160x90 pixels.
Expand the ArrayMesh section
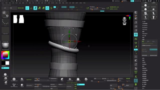pos(145,25)
